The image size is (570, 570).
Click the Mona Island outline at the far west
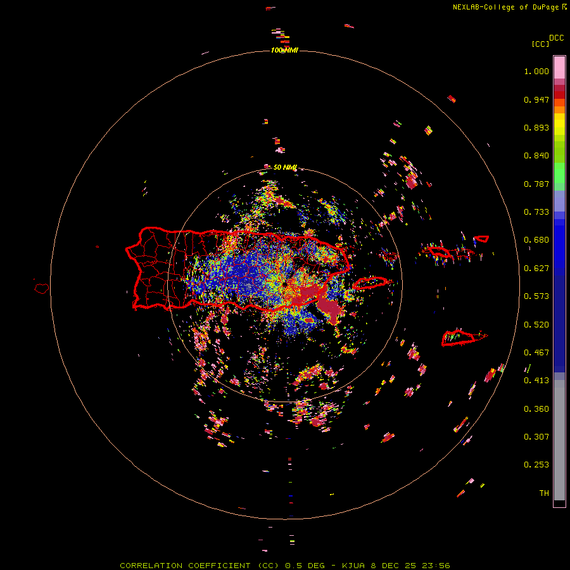tap(41, 289)
